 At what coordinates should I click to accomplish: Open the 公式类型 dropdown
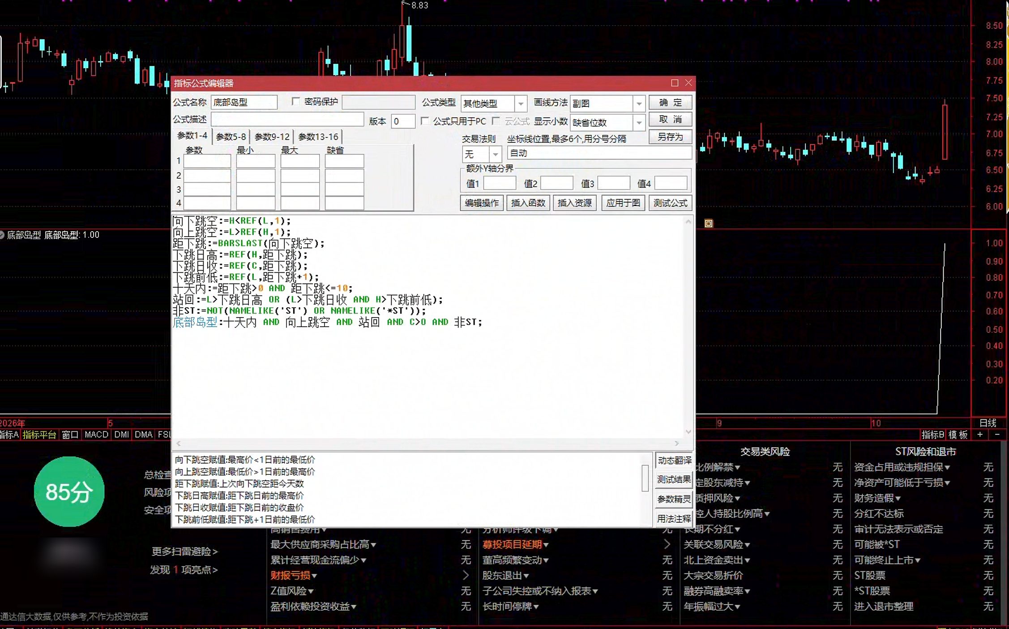pyautogui.click(x=520, y=103)
